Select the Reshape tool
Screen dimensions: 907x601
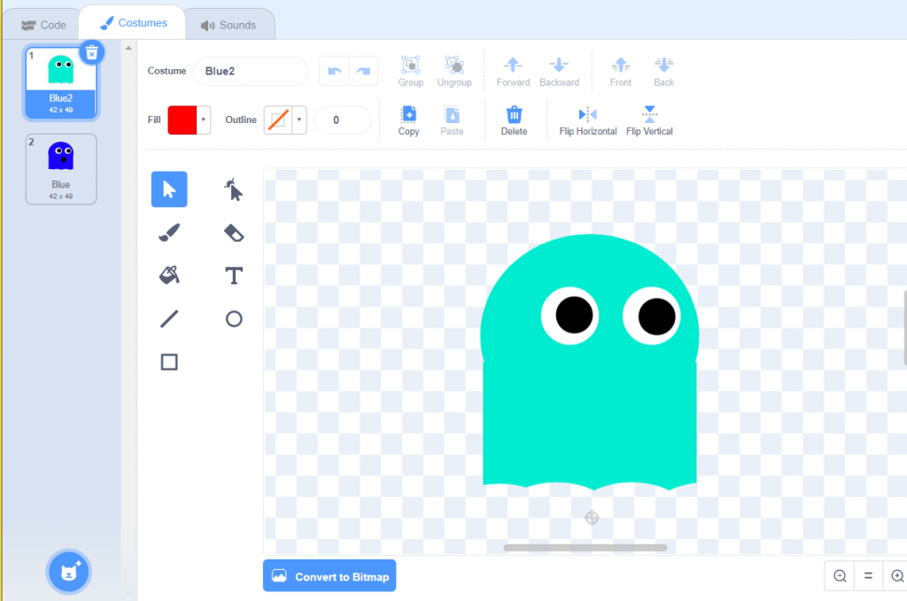[x=234, y=189]
